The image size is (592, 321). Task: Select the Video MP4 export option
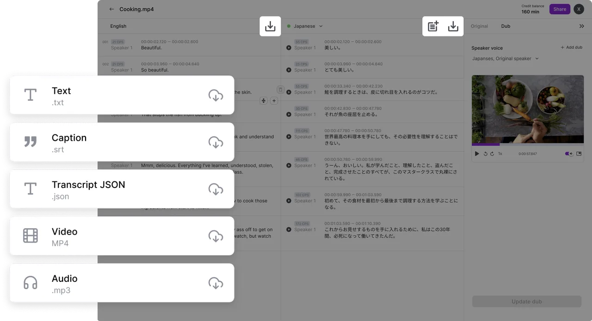pos(122,236)
